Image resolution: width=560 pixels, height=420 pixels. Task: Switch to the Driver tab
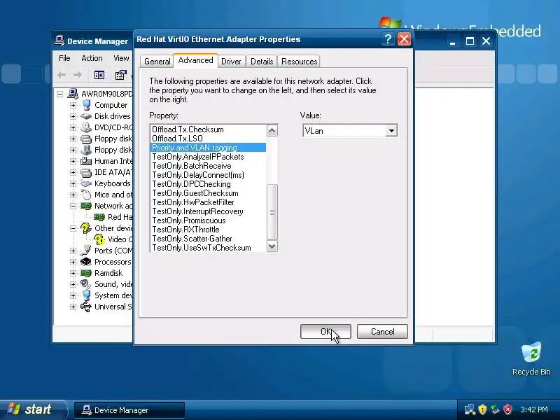click(231, 62)
